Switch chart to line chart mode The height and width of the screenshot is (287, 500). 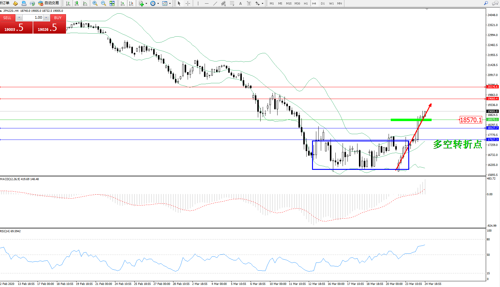(x=85, y=3)
